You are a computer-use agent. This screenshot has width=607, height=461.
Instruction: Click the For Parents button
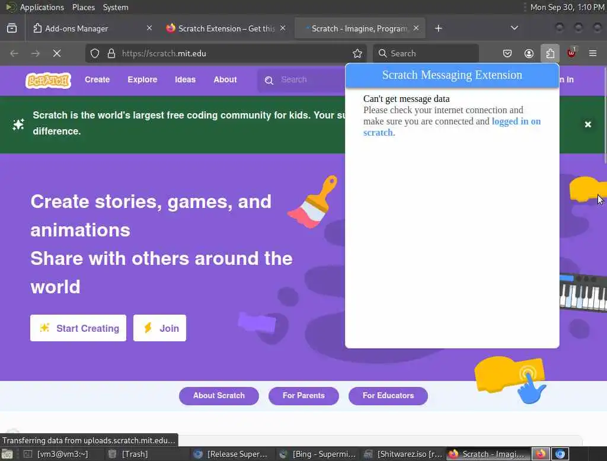303,396
